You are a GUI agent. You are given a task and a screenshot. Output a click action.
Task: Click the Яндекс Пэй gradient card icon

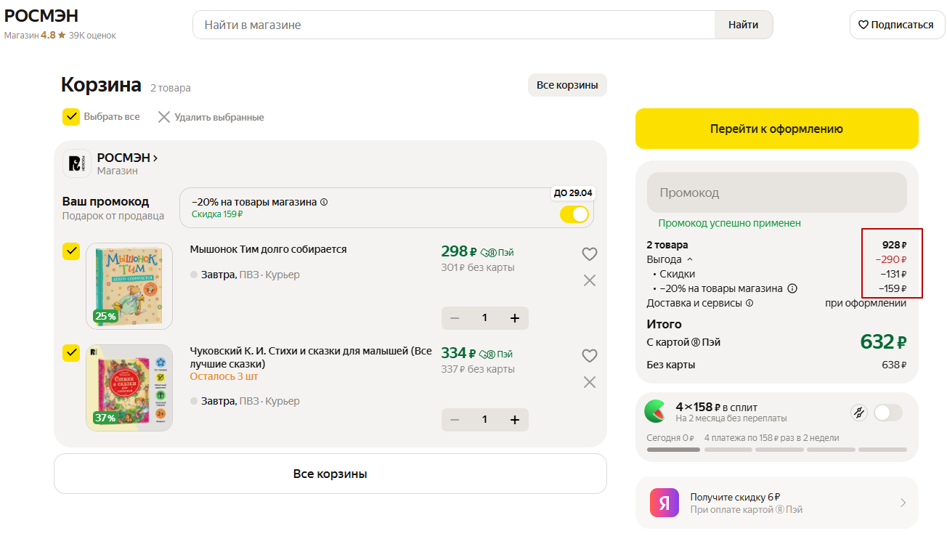(x=664, y=503)
